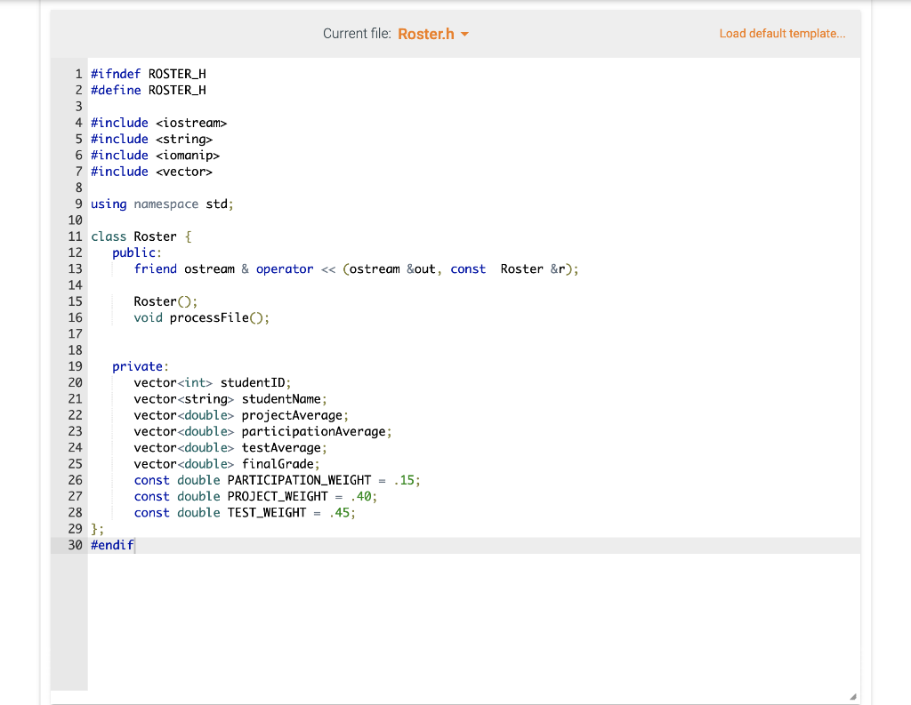Click the TEST_WEIGHT value .45
Viewport: 911px width, 705px height.
click(343, 513)
